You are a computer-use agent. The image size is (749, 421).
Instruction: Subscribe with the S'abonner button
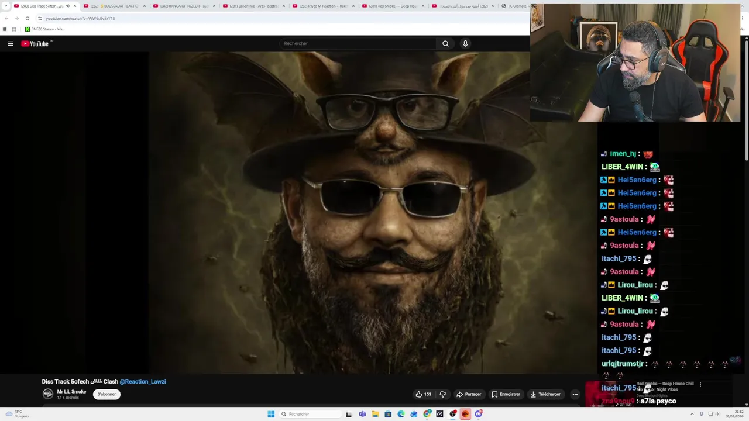[106, 394]
